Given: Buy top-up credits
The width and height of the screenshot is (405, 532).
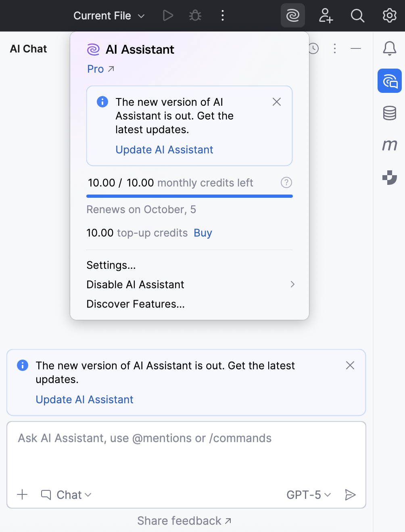Looking at the screenshot, I should point(203,232).
